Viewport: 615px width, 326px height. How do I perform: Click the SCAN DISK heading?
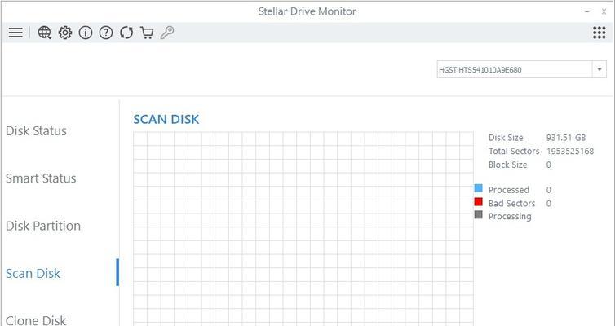click(166, 119)
